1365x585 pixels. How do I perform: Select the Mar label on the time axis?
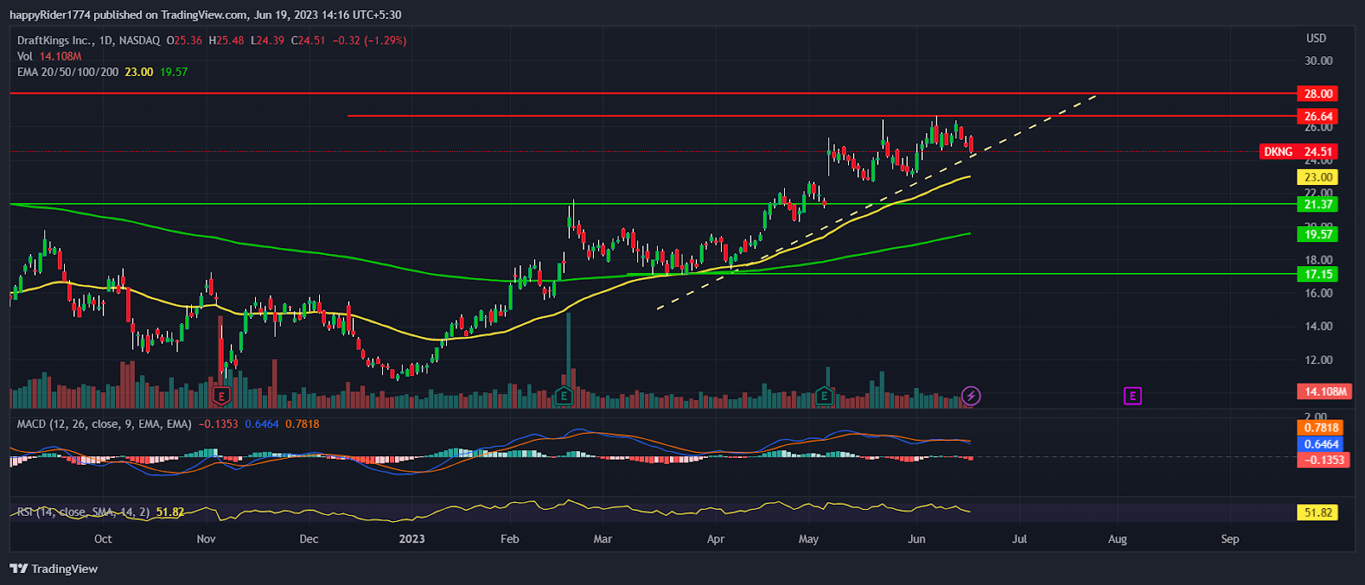click(x=602, y=539)
